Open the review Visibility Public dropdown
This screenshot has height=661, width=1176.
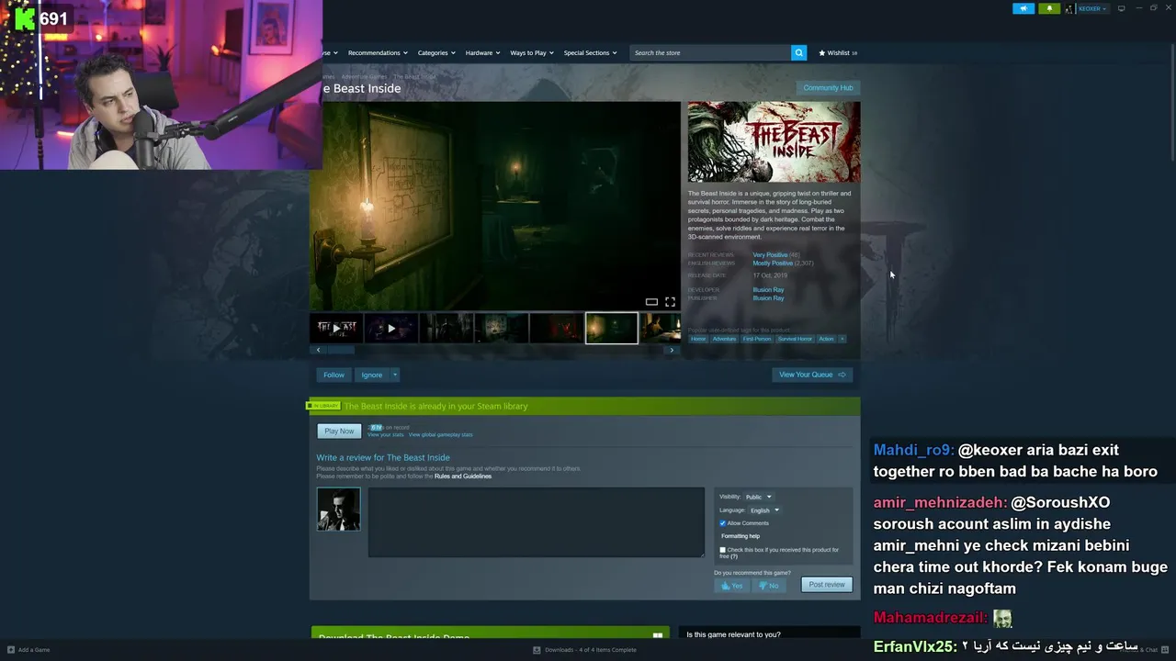758,497
